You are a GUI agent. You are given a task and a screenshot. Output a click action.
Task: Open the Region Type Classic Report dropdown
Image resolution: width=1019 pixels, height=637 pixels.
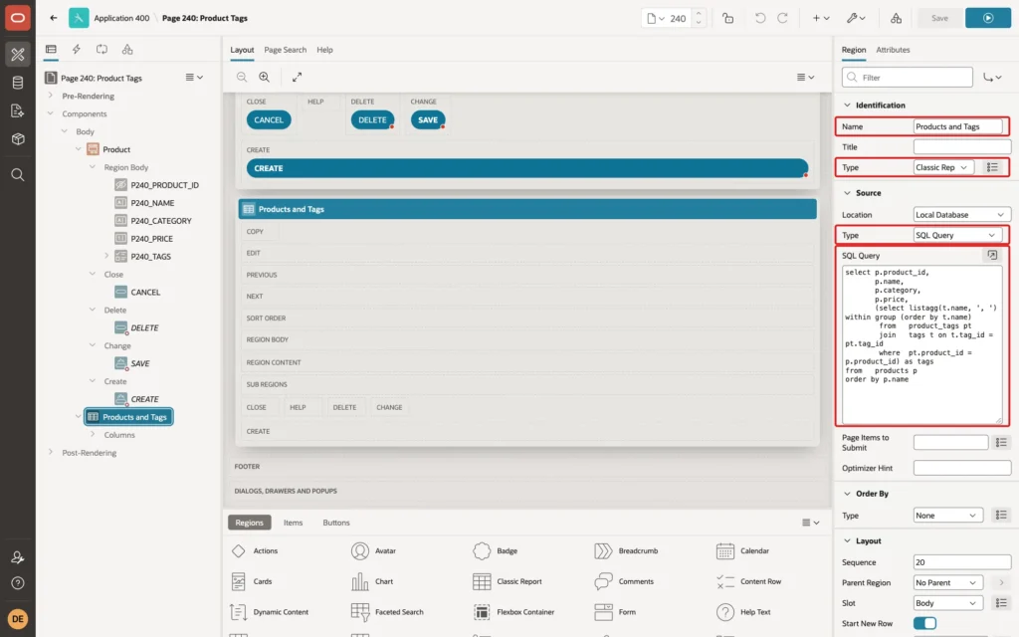click(x=943, y=167)
